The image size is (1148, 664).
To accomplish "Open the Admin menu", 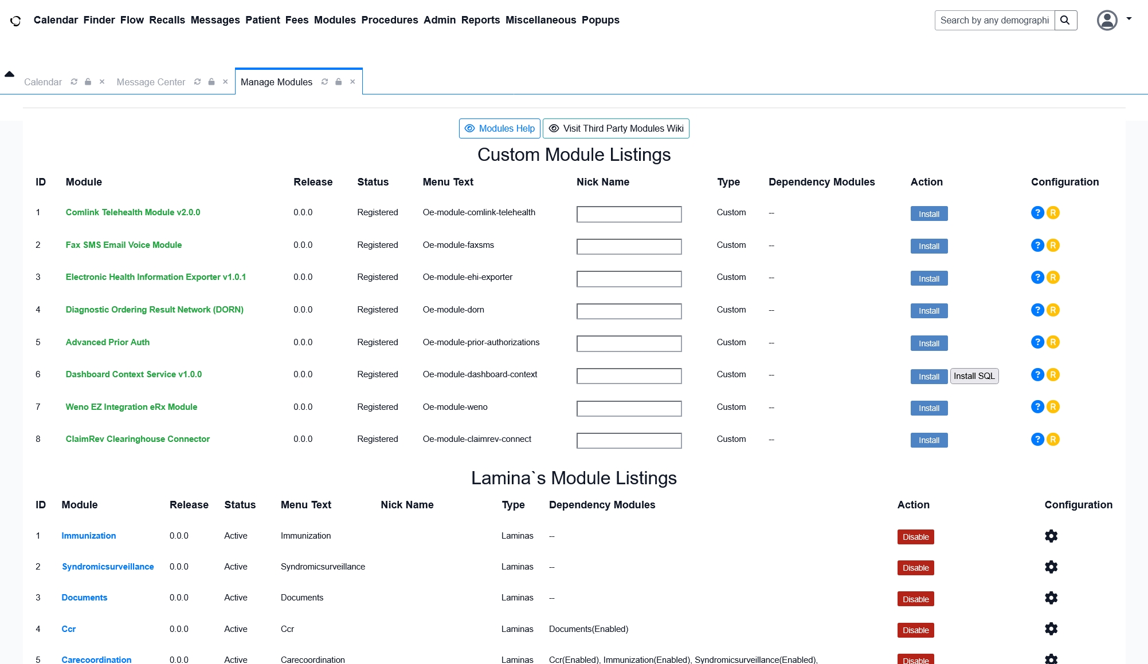I will [x=440, y=20].
